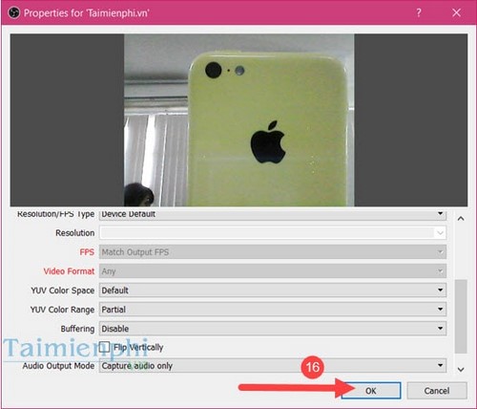Enable the Flip Vertically checkbox

104,347
